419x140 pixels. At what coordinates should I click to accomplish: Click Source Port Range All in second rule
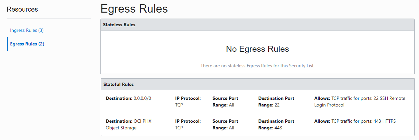tap(225, 124)
